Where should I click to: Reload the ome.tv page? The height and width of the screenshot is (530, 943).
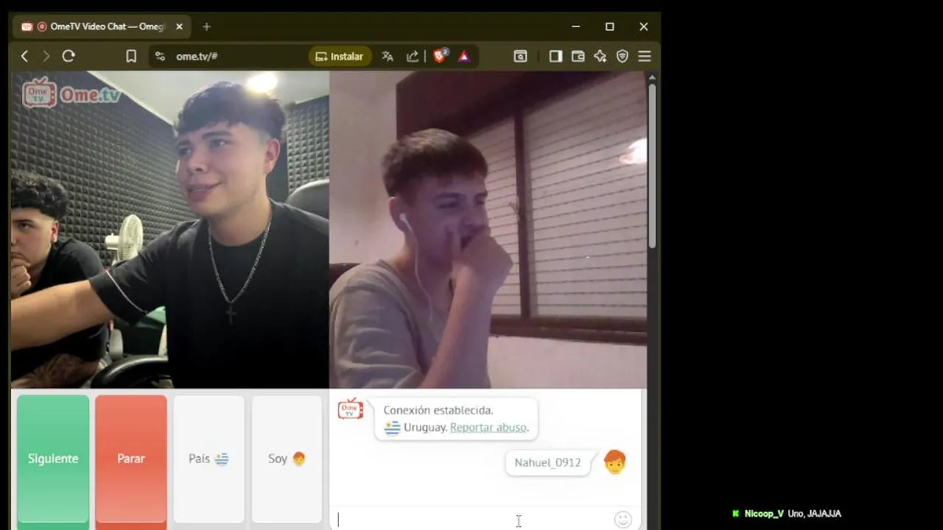(x=69, y=56)
